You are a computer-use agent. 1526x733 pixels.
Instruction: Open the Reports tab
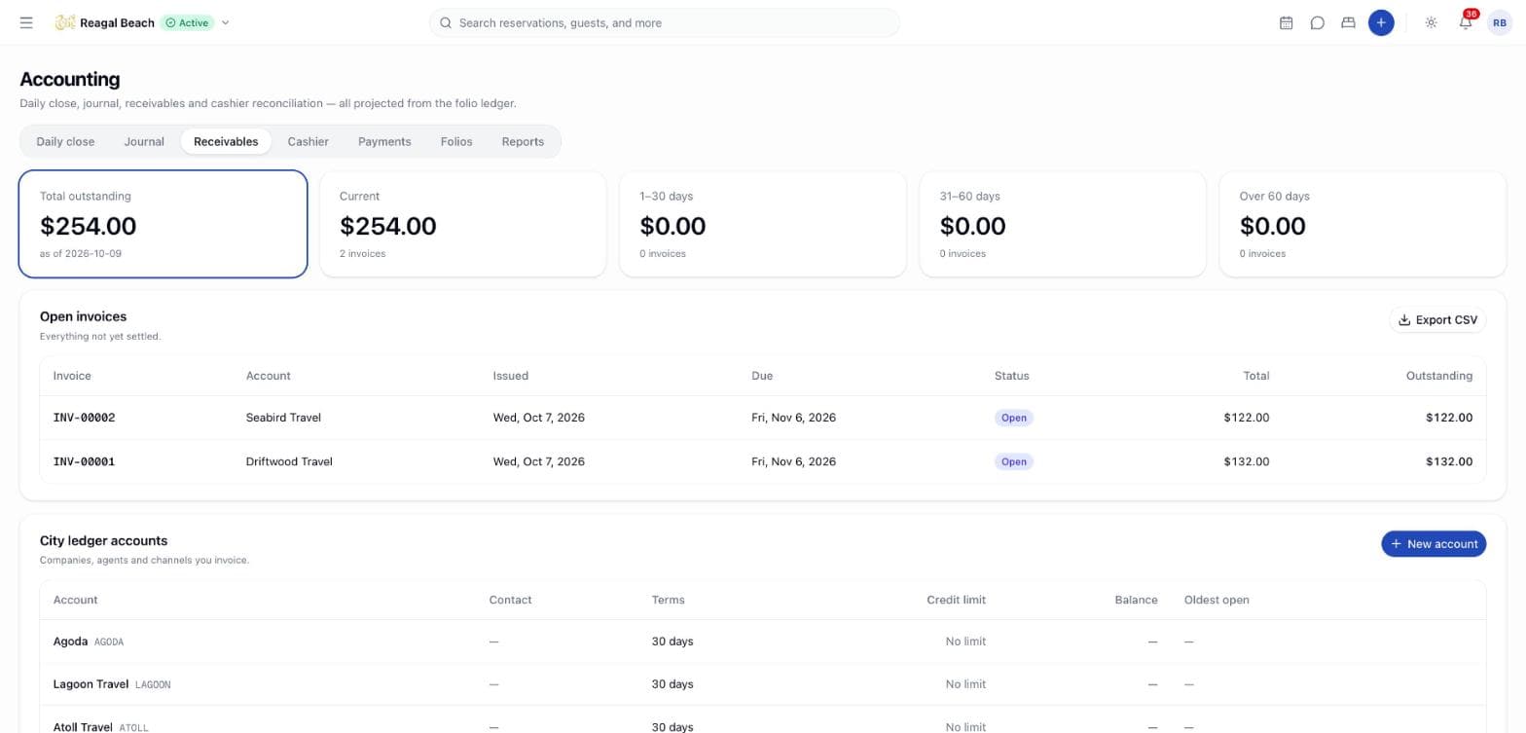[523, 141]
